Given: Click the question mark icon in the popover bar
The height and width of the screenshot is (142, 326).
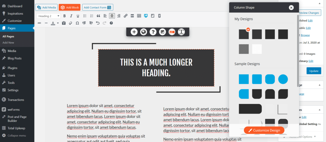Looking at the screenshot, I should [153, 32].
